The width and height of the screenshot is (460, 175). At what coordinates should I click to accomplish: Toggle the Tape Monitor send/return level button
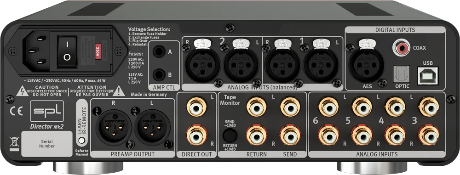(x=230, y=135)
